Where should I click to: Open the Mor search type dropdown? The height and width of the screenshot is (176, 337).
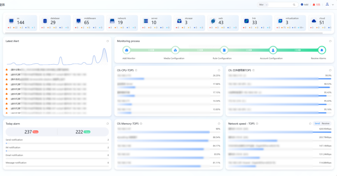[263, 4]
